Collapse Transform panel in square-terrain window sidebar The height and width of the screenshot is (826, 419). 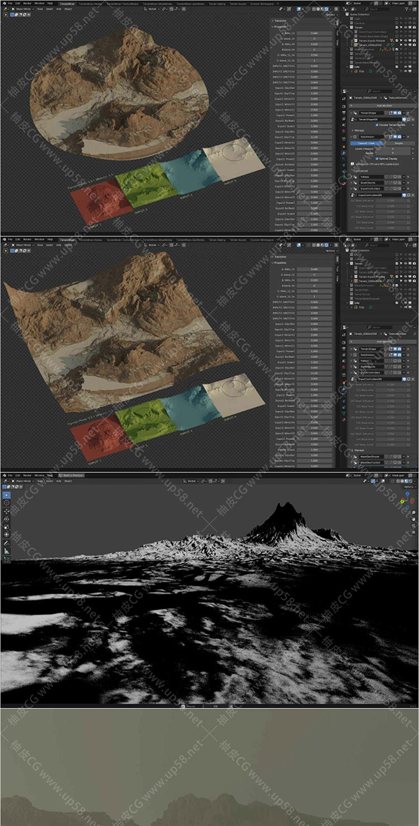pos(279,257)
